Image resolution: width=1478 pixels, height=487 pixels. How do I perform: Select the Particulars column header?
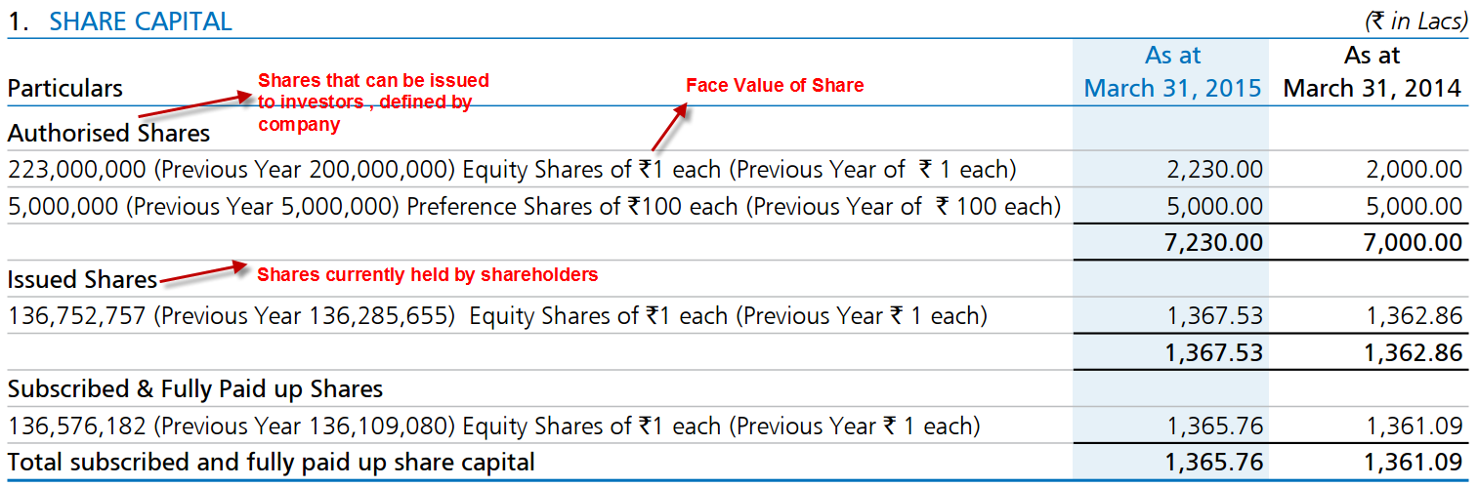65,89
